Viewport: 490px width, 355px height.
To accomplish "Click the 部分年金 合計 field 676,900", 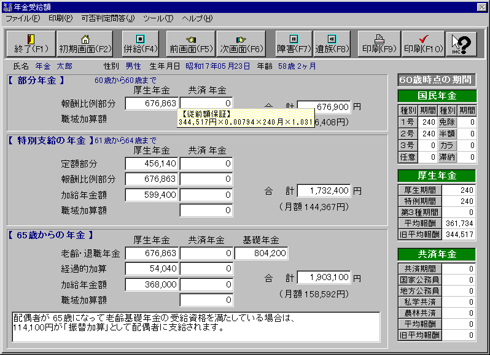I will 324,107.
